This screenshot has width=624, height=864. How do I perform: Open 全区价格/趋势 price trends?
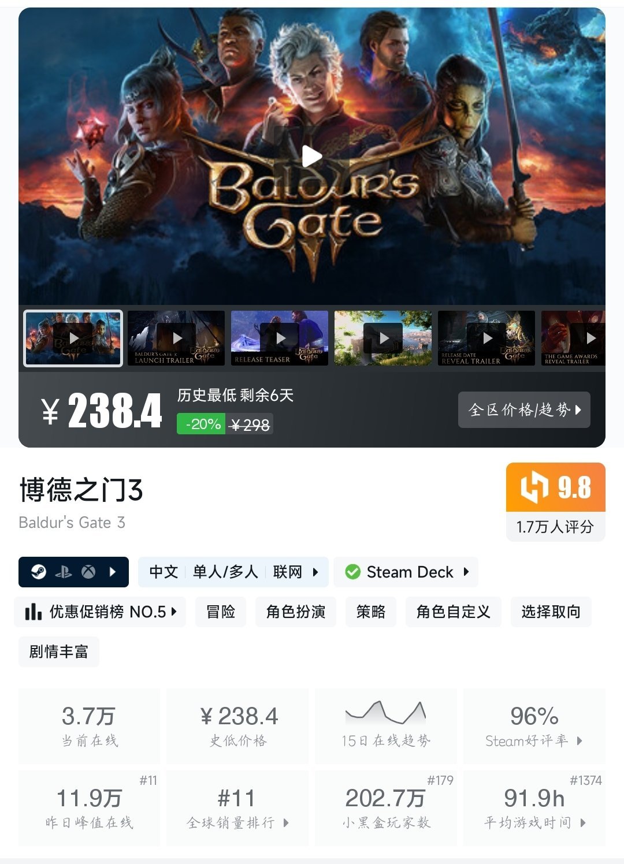[524, 409]
